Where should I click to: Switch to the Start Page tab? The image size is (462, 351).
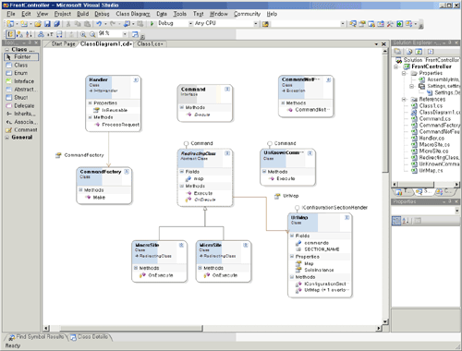pos(63,44)
